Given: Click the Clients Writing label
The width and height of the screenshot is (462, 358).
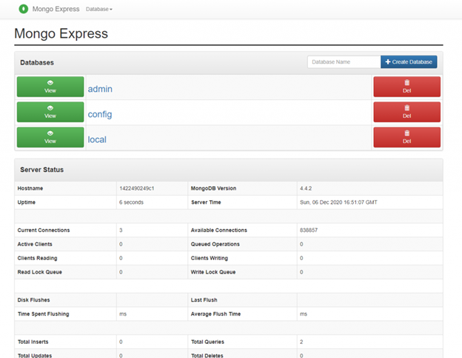Looking at the screenshot, I should (210, 258).
